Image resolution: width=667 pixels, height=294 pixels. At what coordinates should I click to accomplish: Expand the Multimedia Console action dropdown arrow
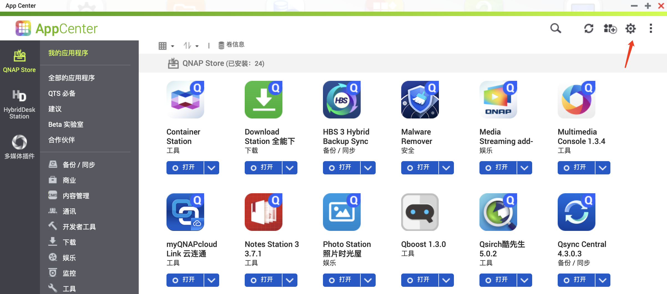(603, 168)
